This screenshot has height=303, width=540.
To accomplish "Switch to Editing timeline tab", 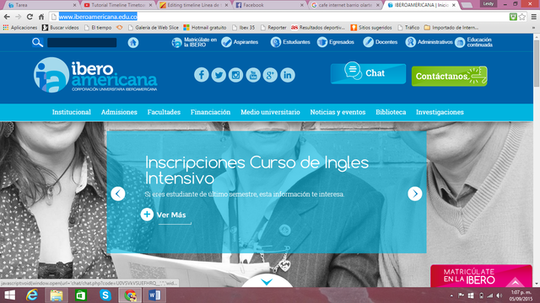I will tap(193, 5).
